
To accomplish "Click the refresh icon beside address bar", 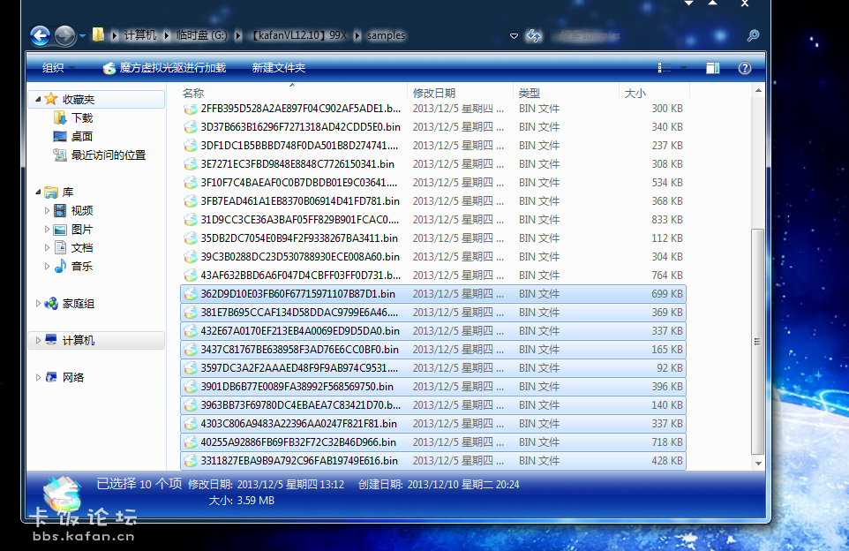I will 533,36.
